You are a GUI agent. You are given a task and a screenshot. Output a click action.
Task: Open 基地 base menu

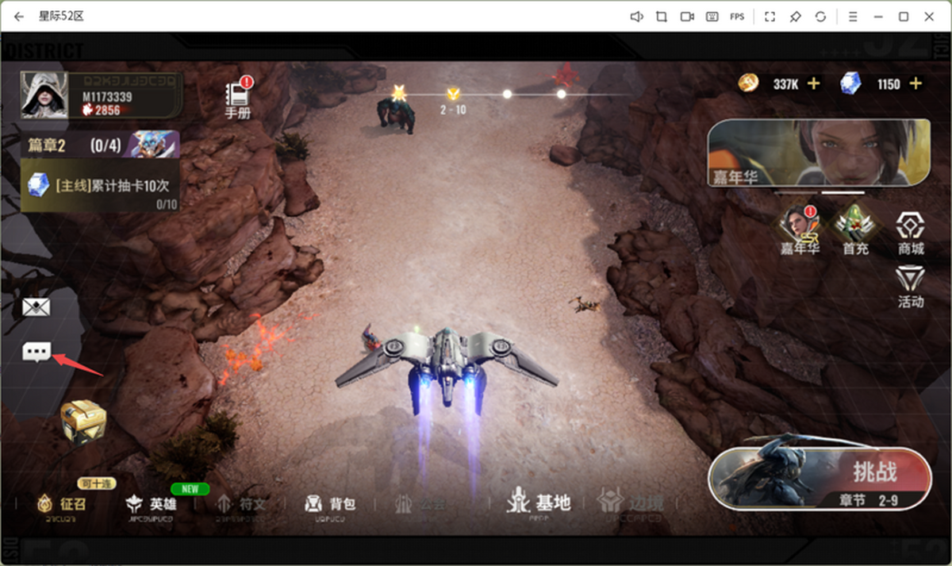point(539,503)
